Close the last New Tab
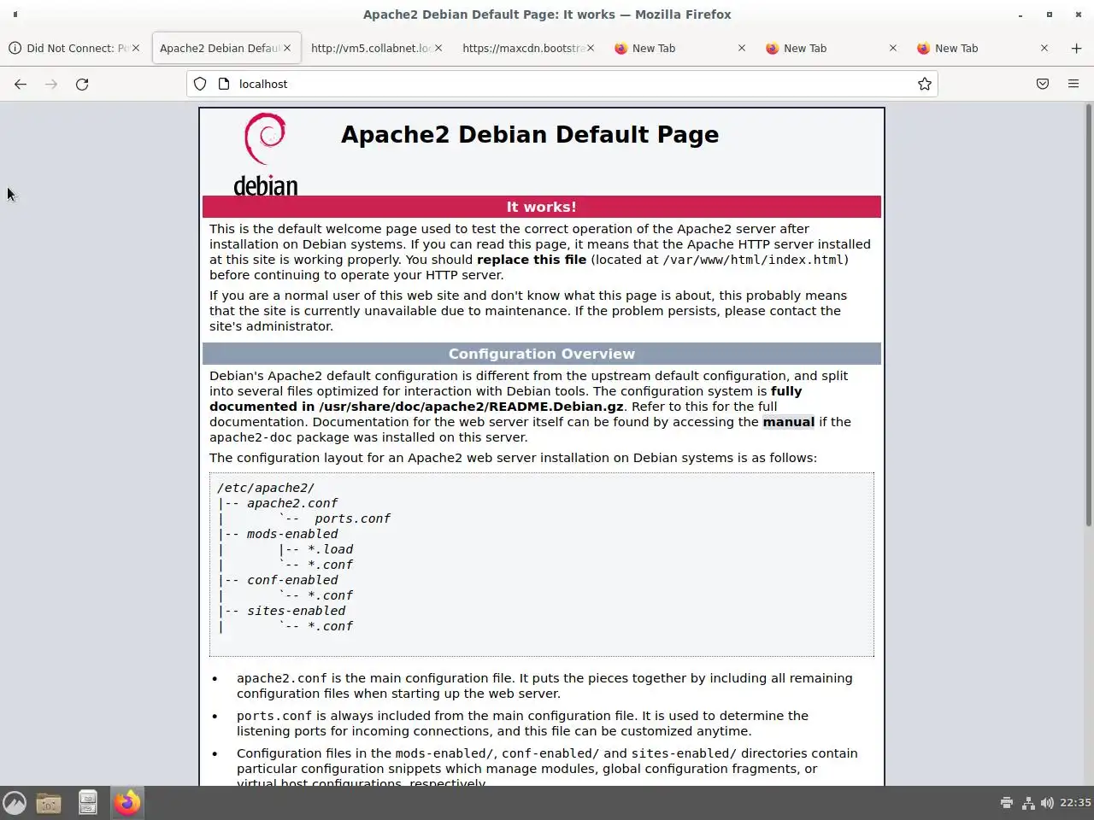This screenshot has width=1094, height=820. click(x=1044, y=48)
